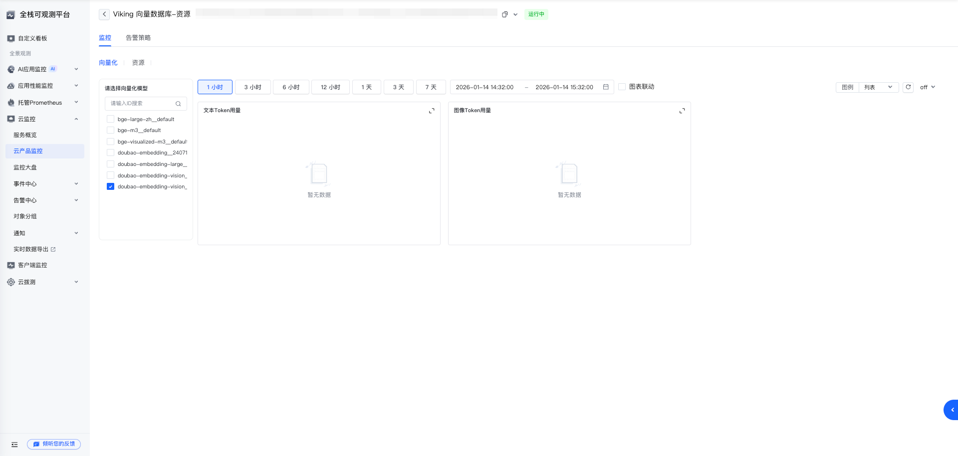Expand the 应用性能监控 submenu chevron
Screen dimensions: 958x456
pos(76,86)
